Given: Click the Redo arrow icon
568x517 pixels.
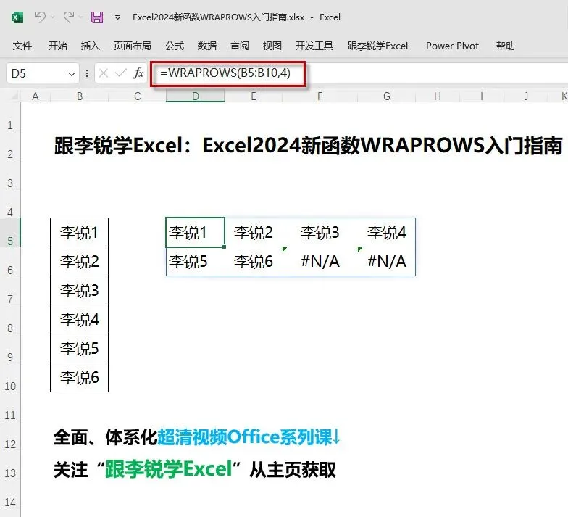Looking at the screenshot, I should pos(68,17).
